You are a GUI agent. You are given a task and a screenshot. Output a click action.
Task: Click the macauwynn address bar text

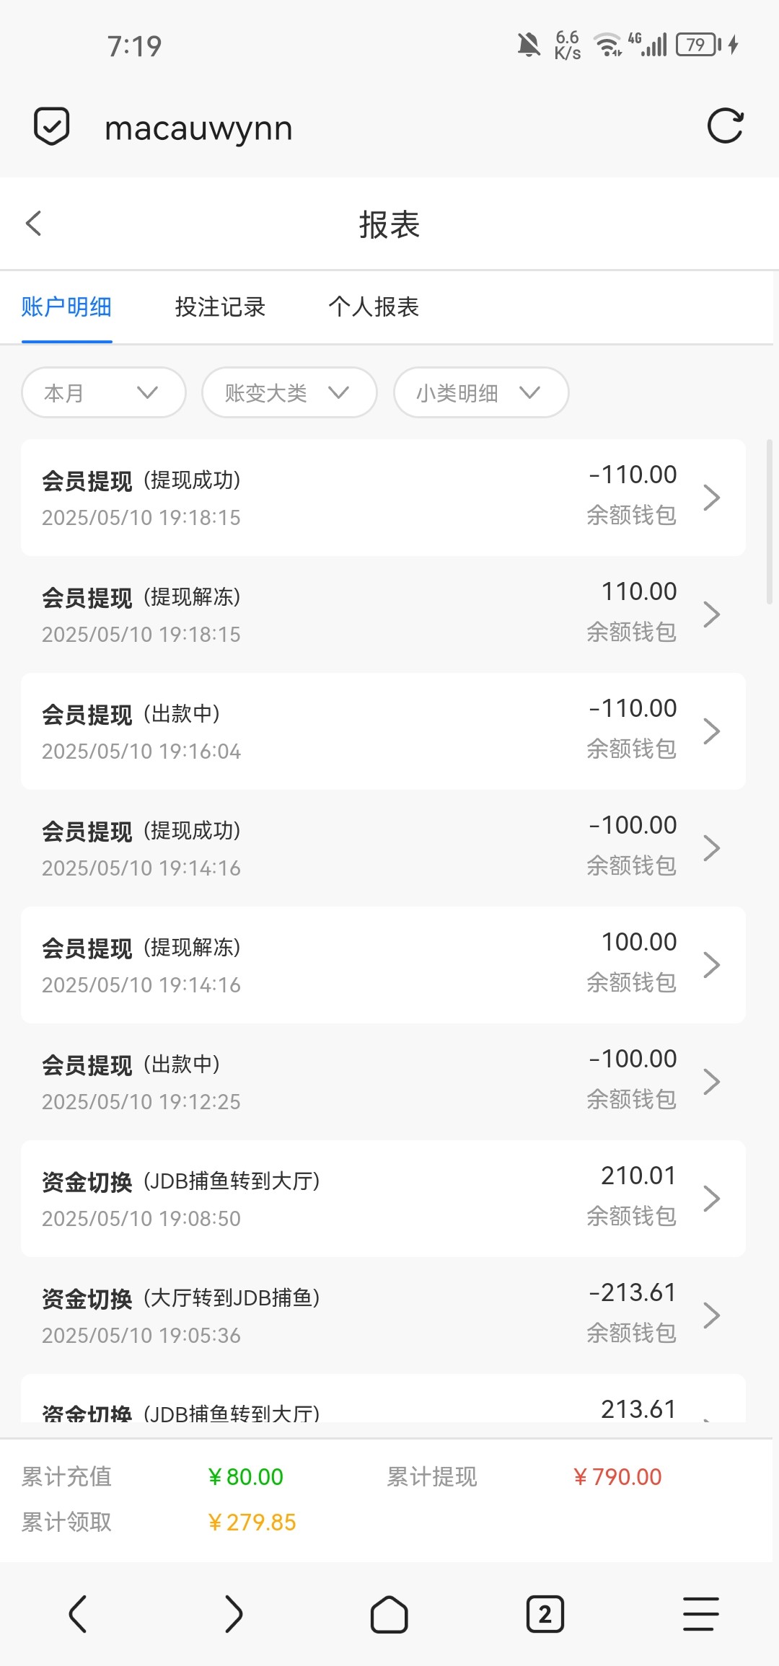tap(198, 128)
